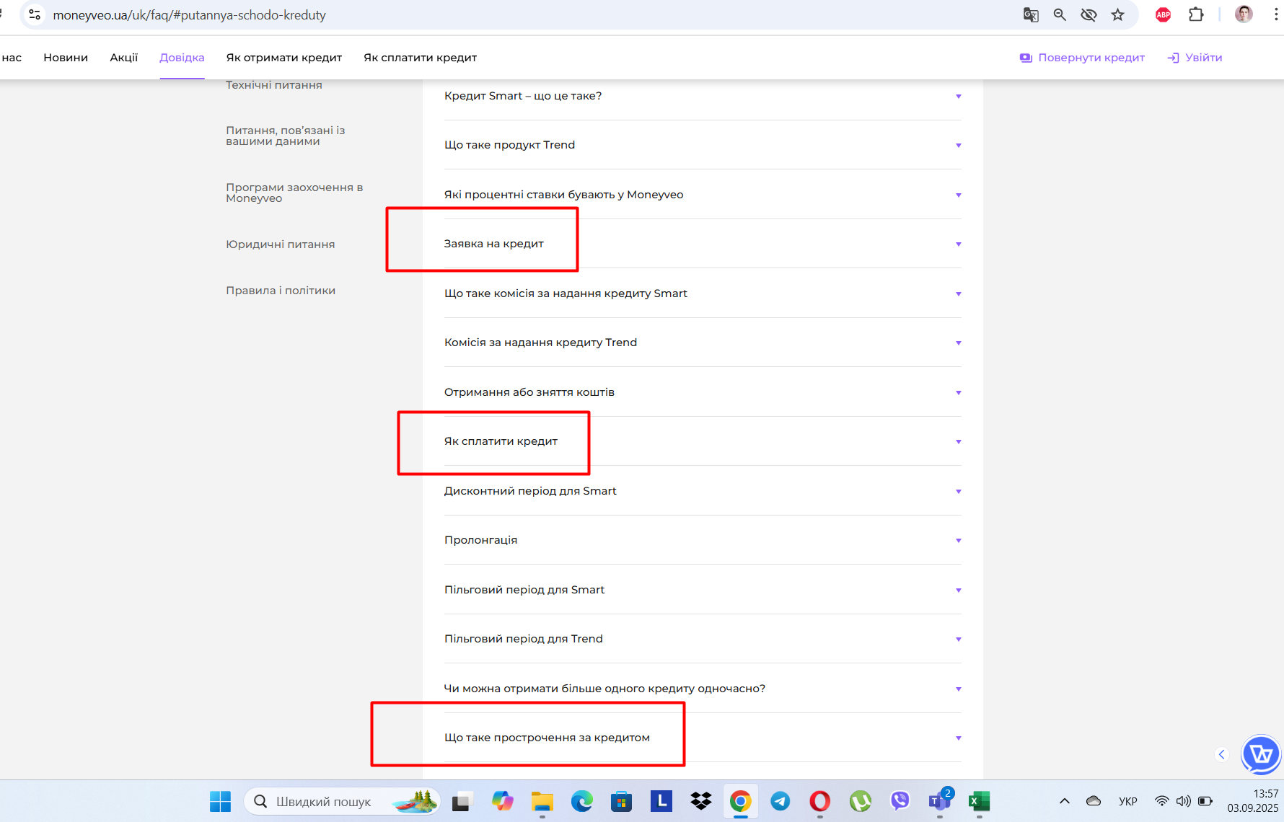The height and width of the screenshot is (822, 1284).
Task: Expand 'Пільговий період для Smart' item
Action: tap(703, 590)
